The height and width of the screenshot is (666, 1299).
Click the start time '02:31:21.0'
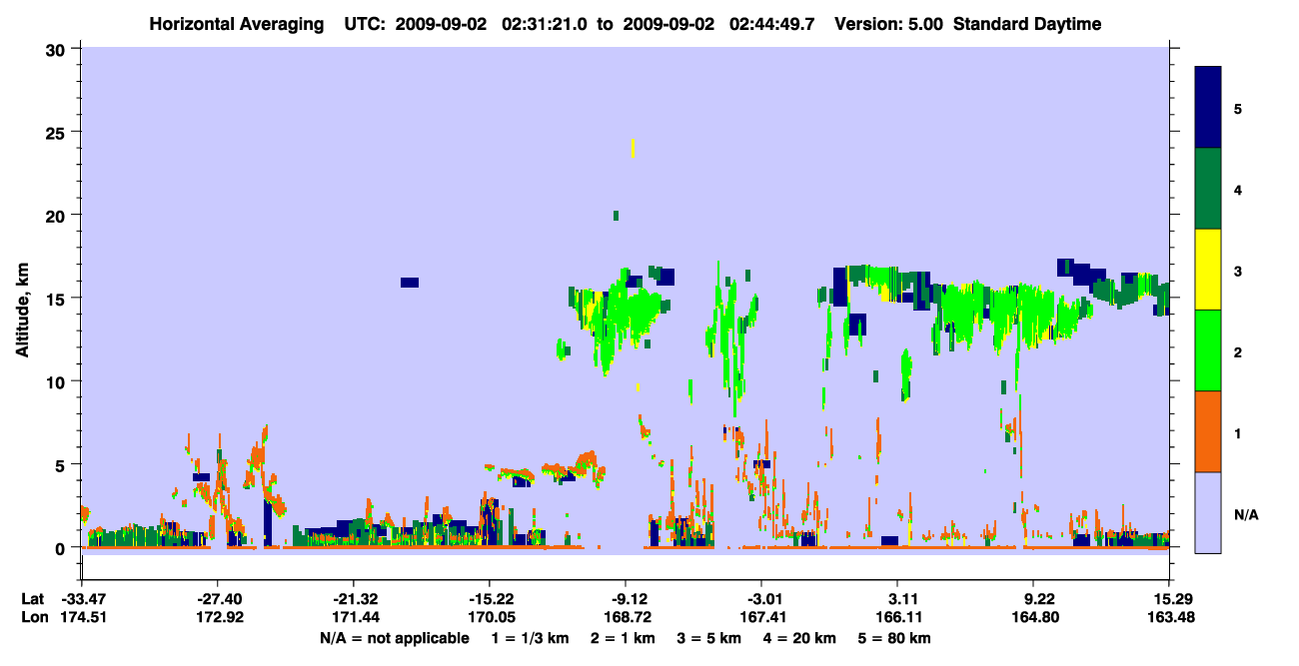[547, 24]
